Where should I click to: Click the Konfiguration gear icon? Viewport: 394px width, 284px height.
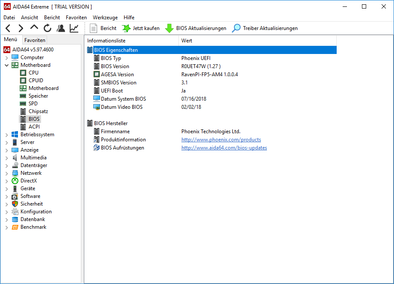pyautogui.click(x=15, y=212)
